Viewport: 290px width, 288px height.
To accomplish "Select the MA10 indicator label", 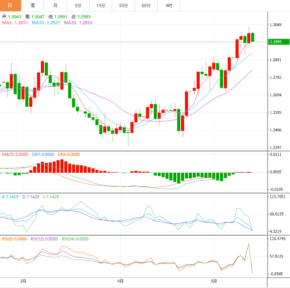I will pos(46,23).
